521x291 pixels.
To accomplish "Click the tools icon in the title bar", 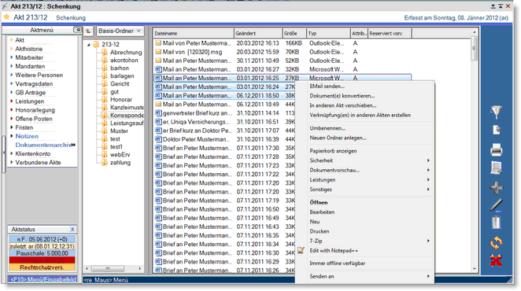I will (4, 6).
